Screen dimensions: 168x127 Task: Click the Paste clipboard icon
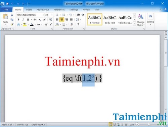[5, 17]
